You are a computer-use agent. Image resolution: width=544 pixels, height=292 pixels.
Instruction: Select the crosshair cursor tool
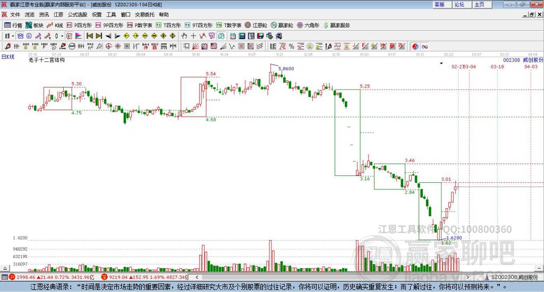click(x=193, y=36)
